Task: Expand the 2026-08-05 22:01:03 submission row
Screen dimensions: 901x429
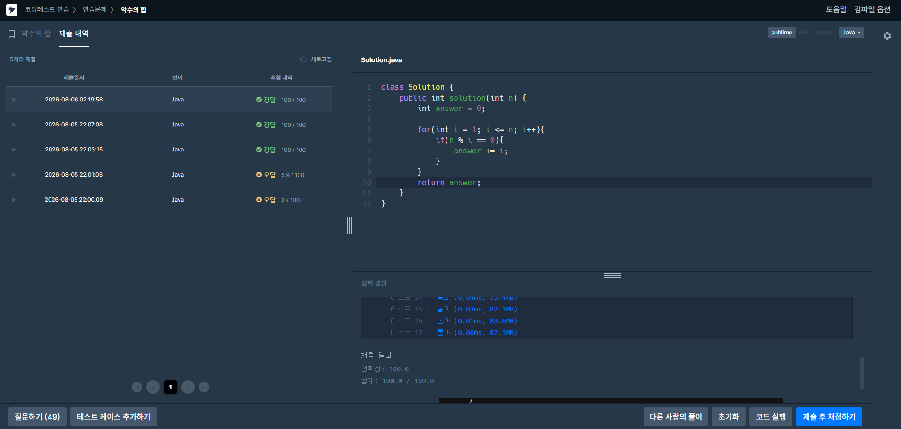Action: coord(14,175)
